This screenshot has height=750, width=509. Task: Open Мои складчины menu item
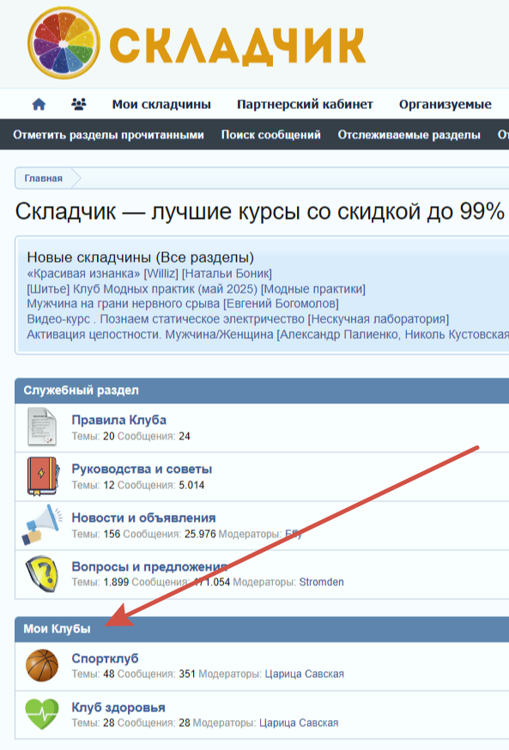pyautogui.click(x=161, y=105)
